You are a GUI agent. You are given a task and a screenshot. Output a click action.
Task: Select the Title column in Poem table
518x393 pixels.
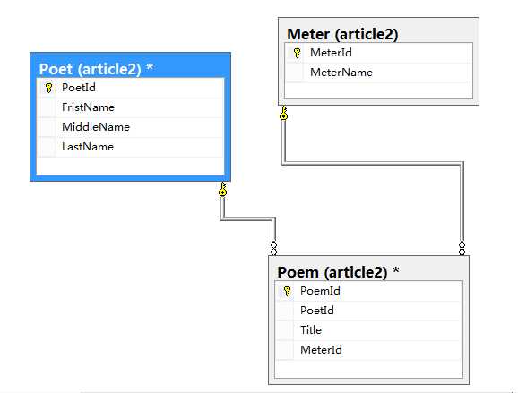coord(369,330)
